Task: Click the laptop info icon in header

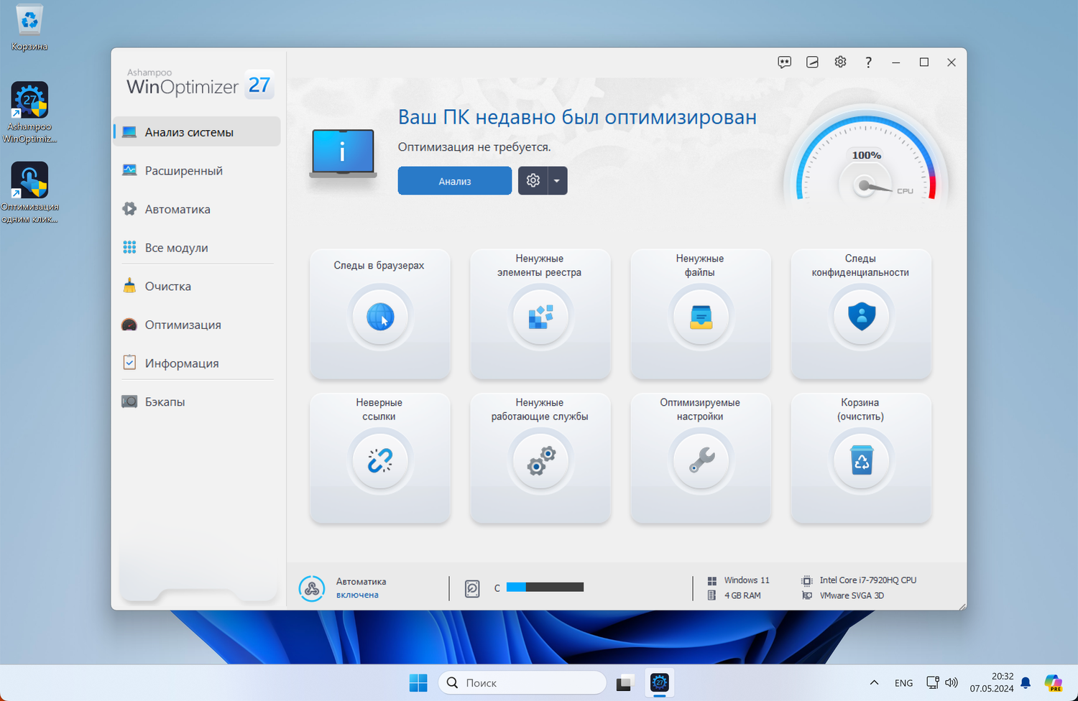Action: pyautogui.click(x=343, y=153)
